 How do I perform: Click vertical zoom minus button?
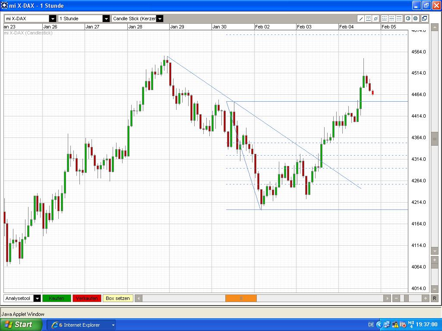[x=434, y=289]
